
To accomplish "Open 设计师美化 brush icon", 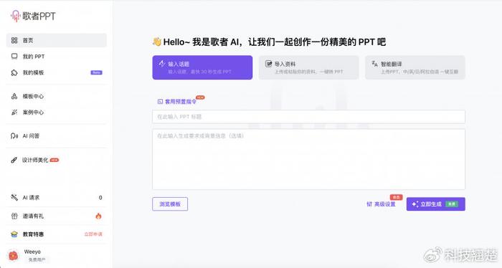I will [x=14, y=160].
